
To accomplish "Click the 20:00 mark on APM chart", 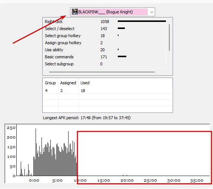I will [127, 180].
